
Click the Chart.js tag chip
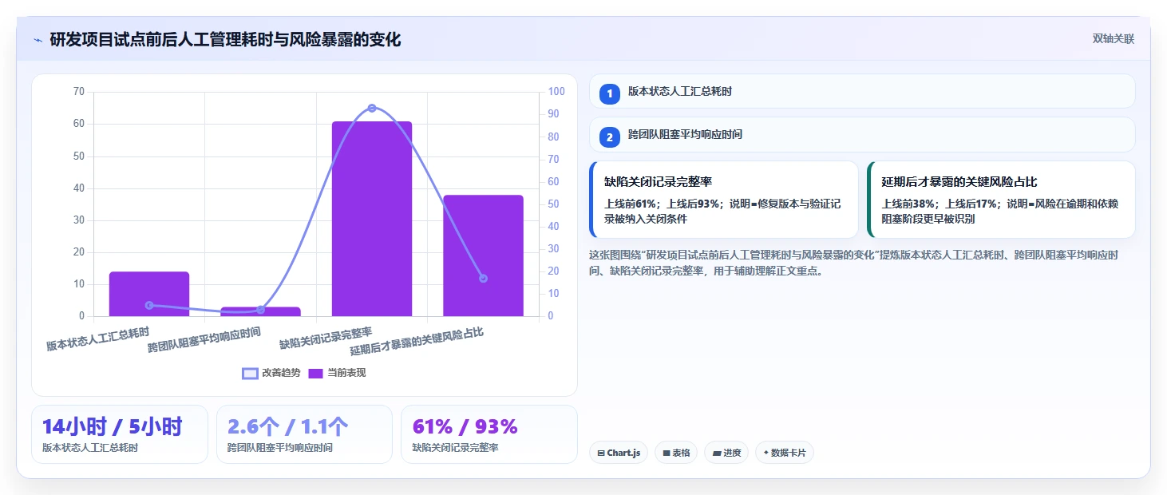point(619,453)
